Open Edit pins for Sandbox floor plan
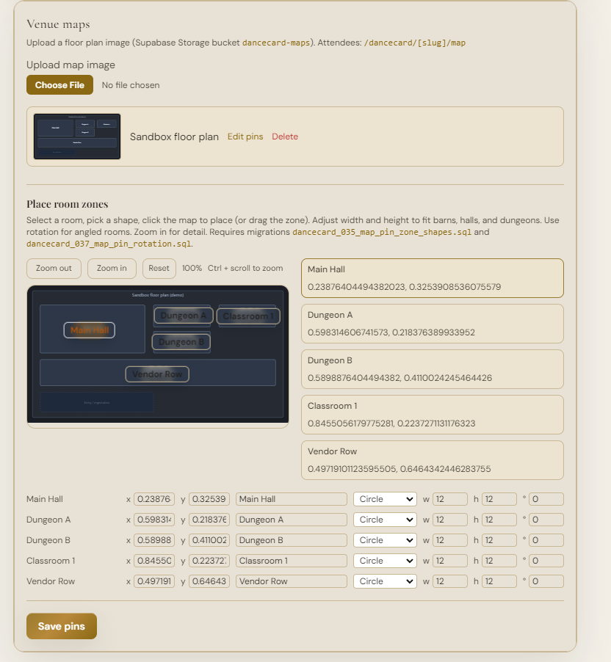This screenshot has height=662, width=611. [x=245, y=137]
